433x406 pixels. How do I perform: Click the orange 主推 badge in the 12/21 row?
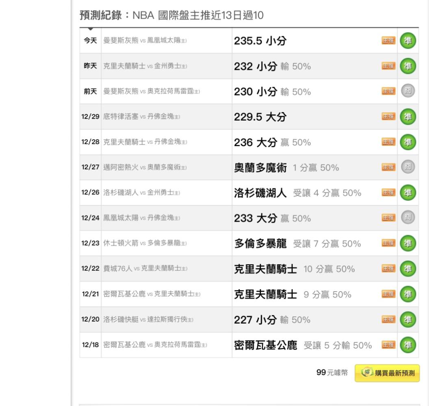389,294
